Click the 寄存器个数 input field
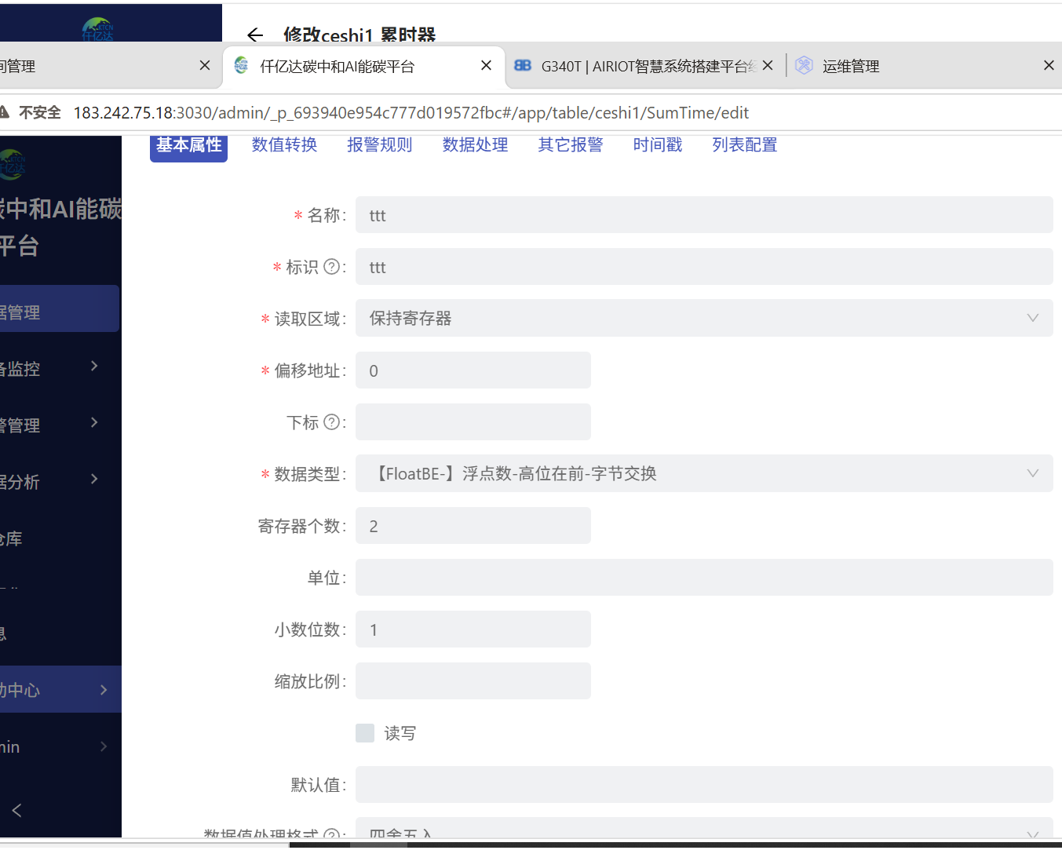Viewport: 1062px width, 861px height. [x=473, y=526]
